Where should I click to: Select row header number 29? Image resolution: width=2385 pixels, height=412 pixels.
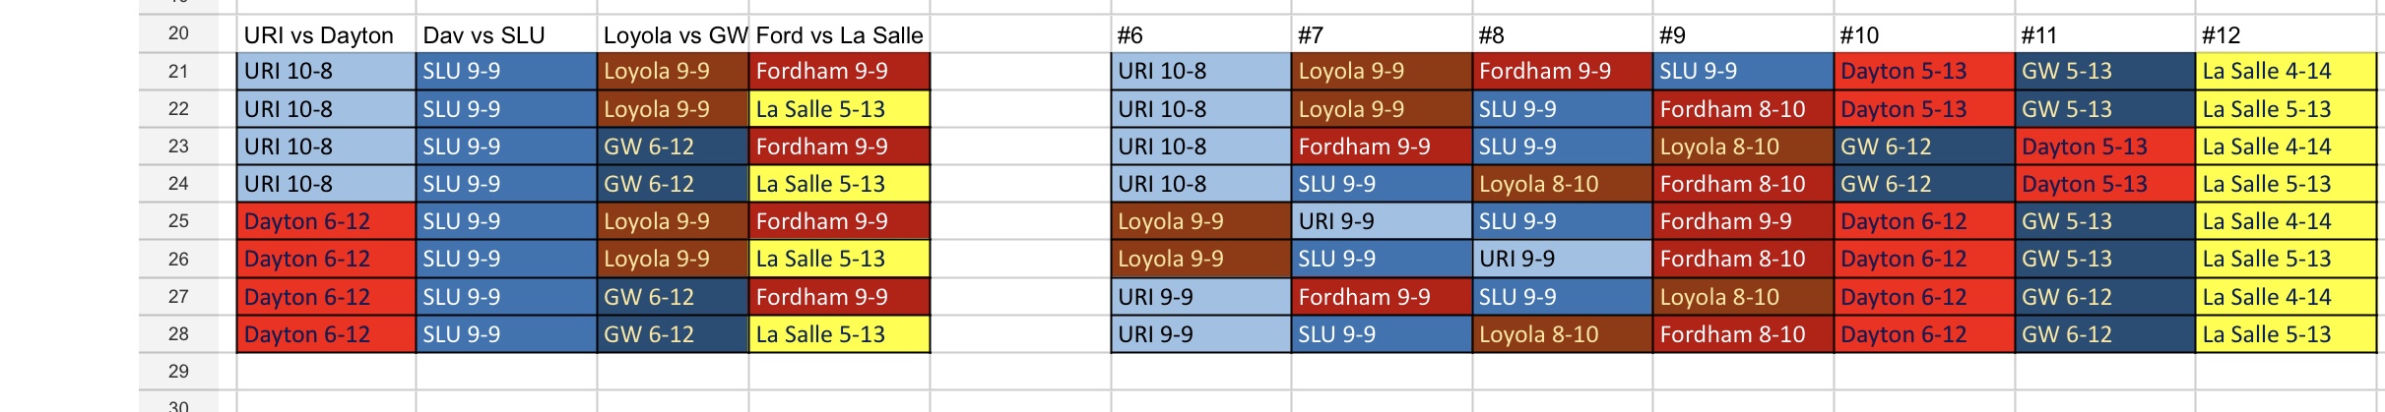[178, 371]
